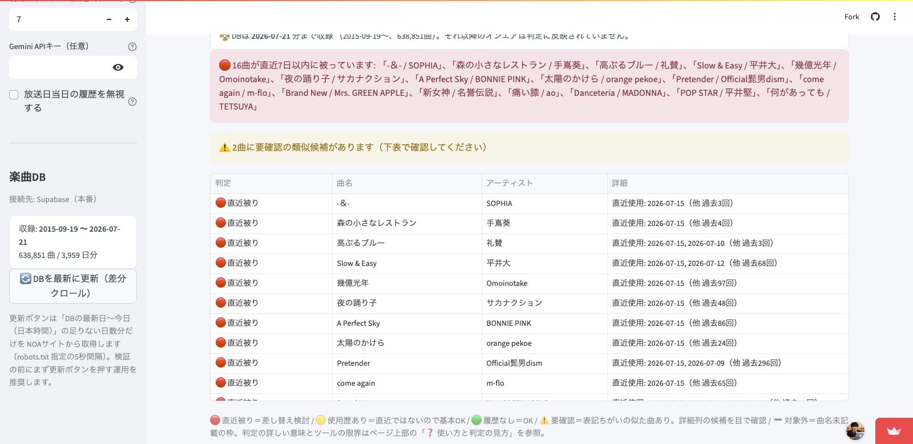Click artist cell 手嶌葵
Viewport: 913px width, 444px height.
[x=544, y=223]
